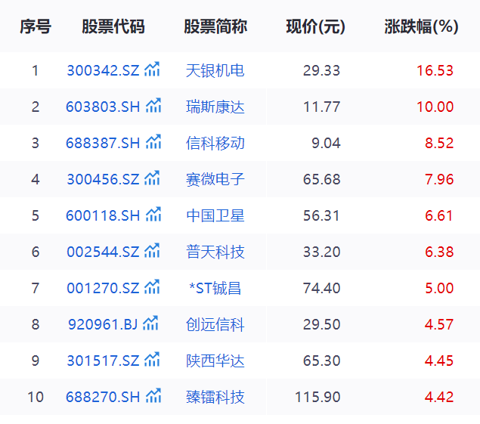480x424 pixels.
Task: Click the 现价(元) column header
Action: pyautogui.click(x=315, y=27)
